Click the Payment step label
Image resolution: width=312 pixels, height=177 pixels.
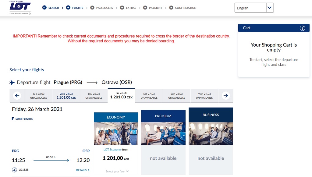[x=156, y=8]
